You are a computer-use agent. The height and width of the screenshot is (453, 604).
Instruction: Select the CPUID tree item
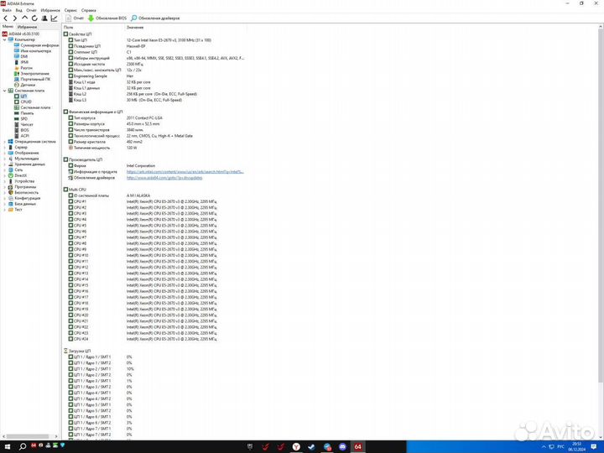[23, 102]
